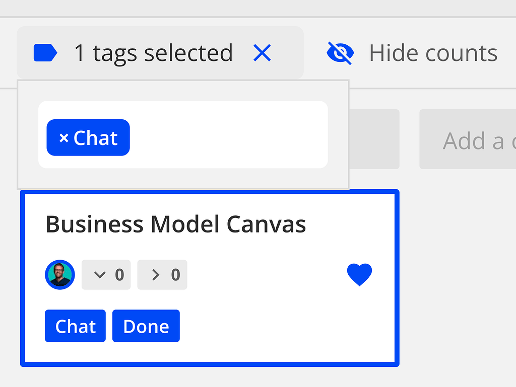The image size is (516, 387).
Task: Click the Business Model Canvas title
Action: [x=176, y=224]
